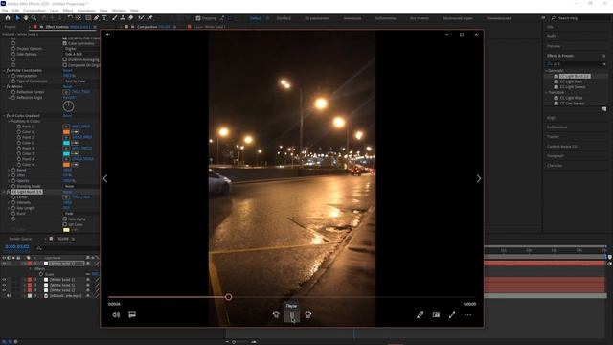Click the pencil edit icon in player

click(x=420, y=315)
